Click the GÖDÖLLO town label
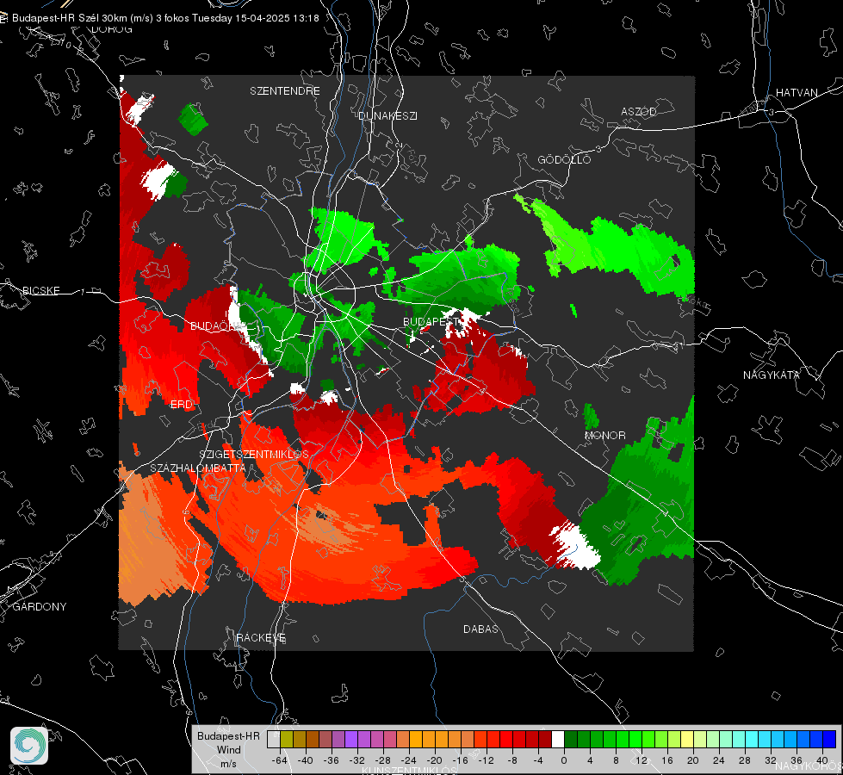 pos(564,159)
